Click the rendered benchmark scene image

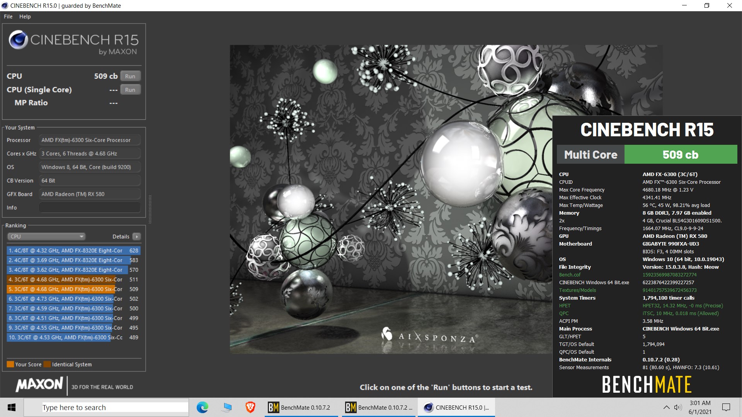tap(391, 199)
